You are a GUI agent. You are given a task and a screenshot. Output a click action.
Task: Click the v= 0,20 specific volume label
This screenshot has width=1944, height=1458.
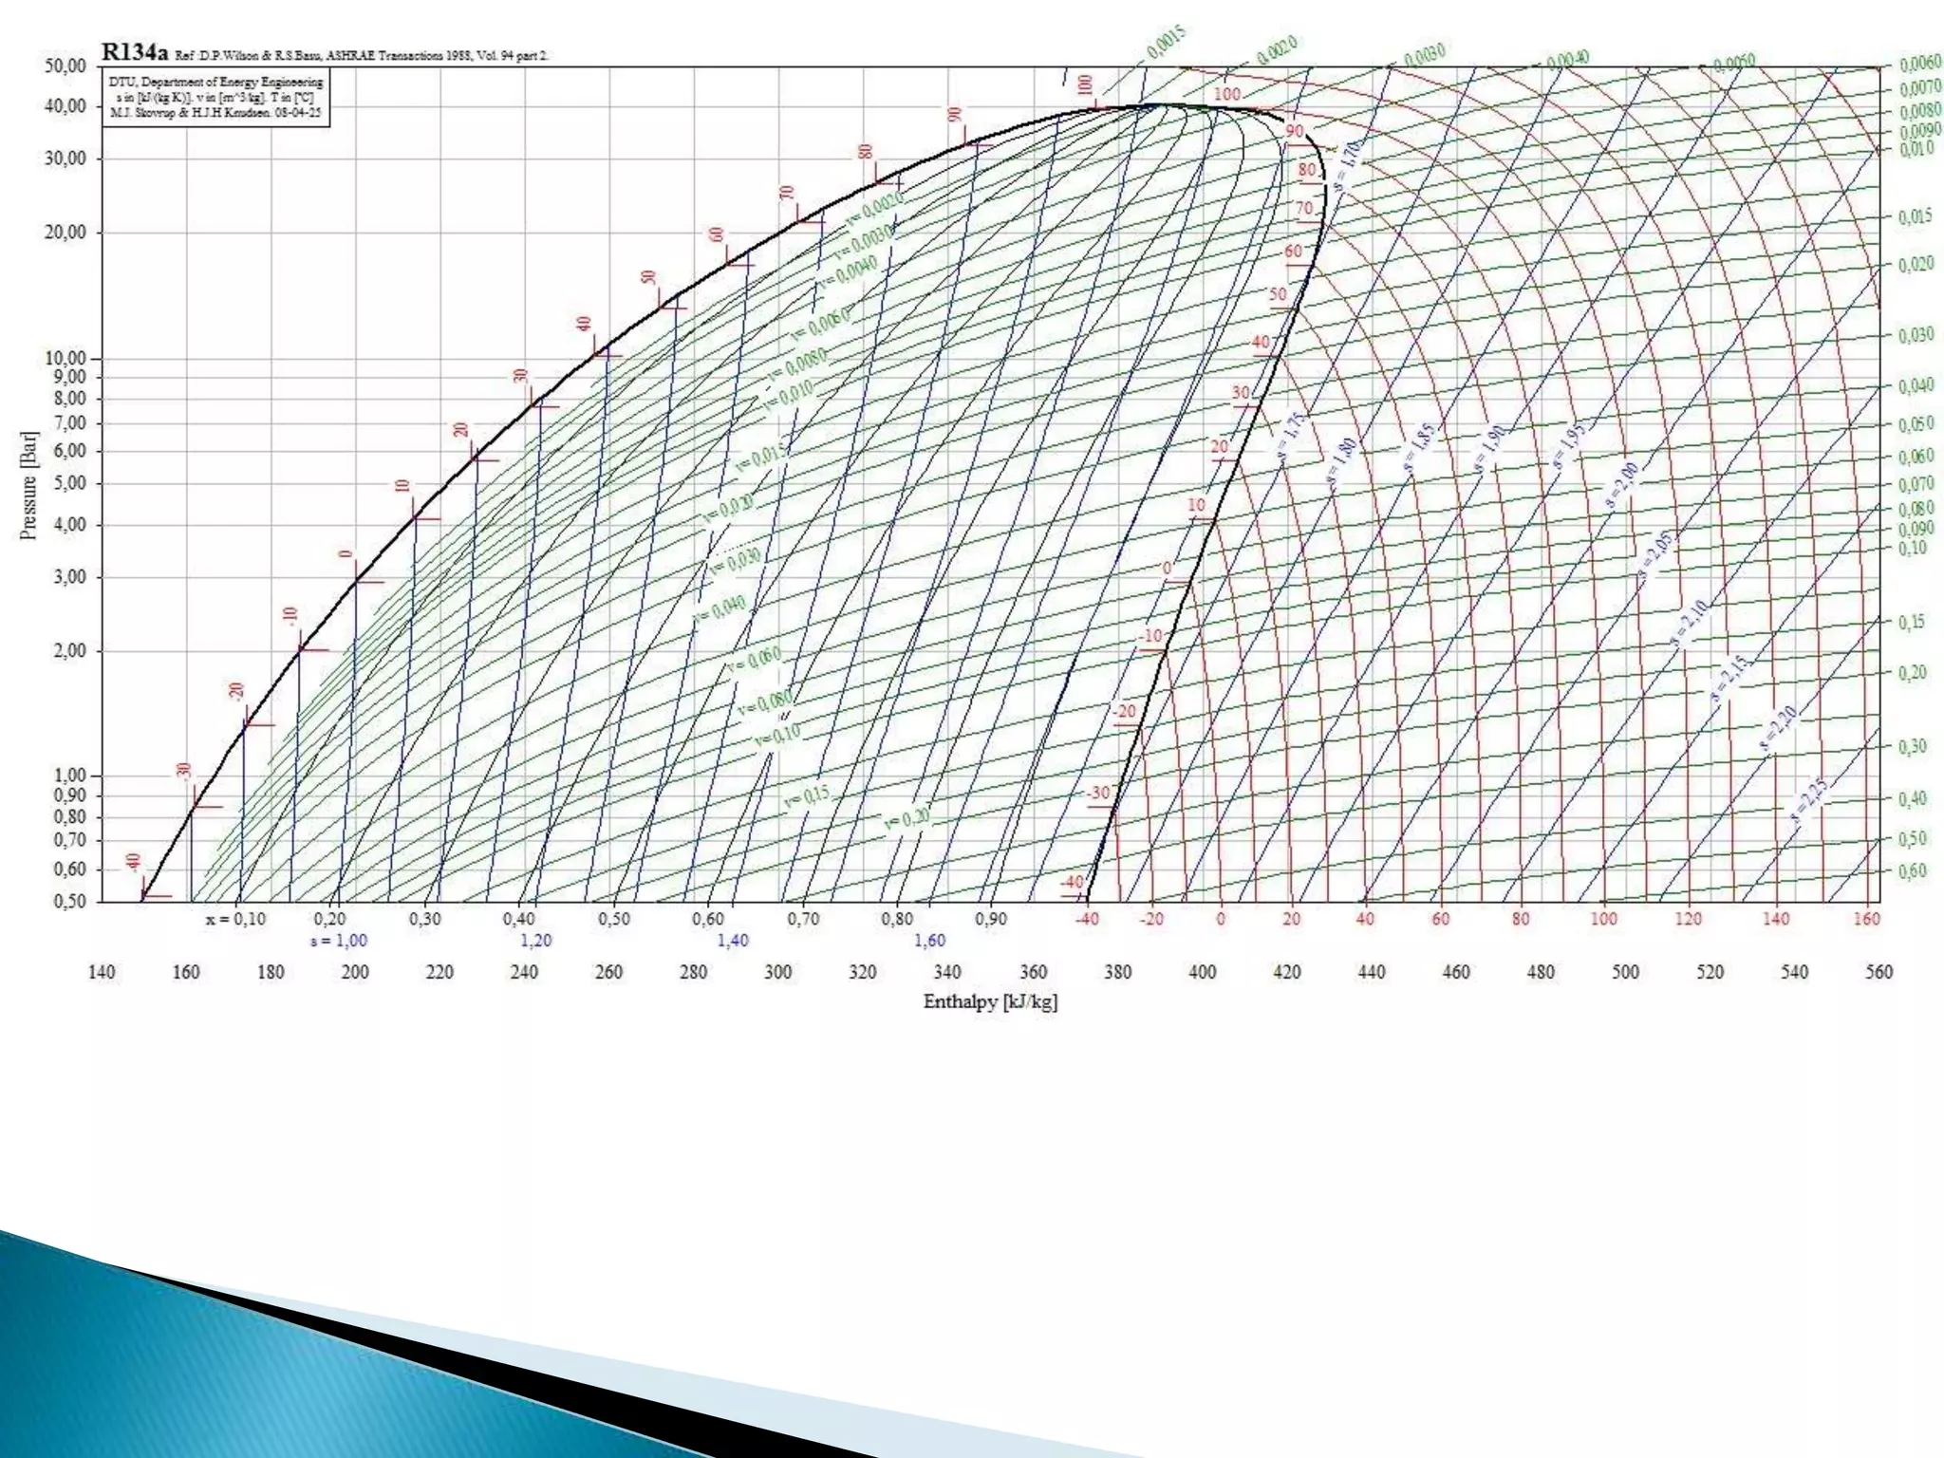click(x=907, y=819)
